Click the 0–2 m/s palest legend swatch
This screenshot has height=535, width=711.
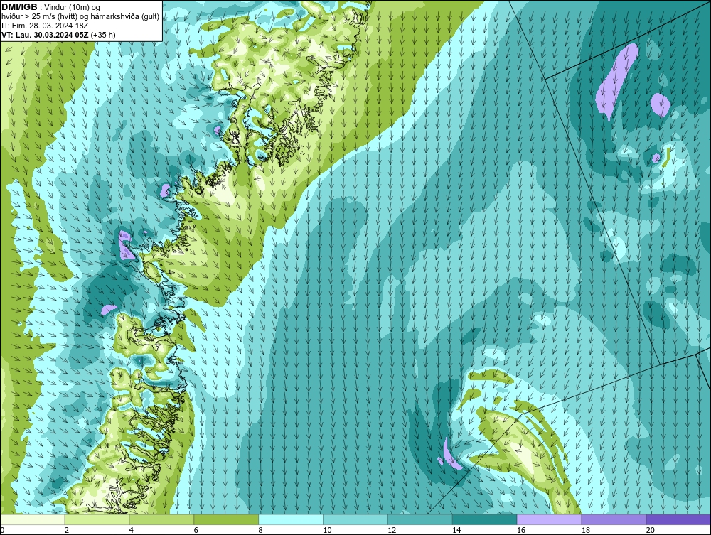pos(33,519)
